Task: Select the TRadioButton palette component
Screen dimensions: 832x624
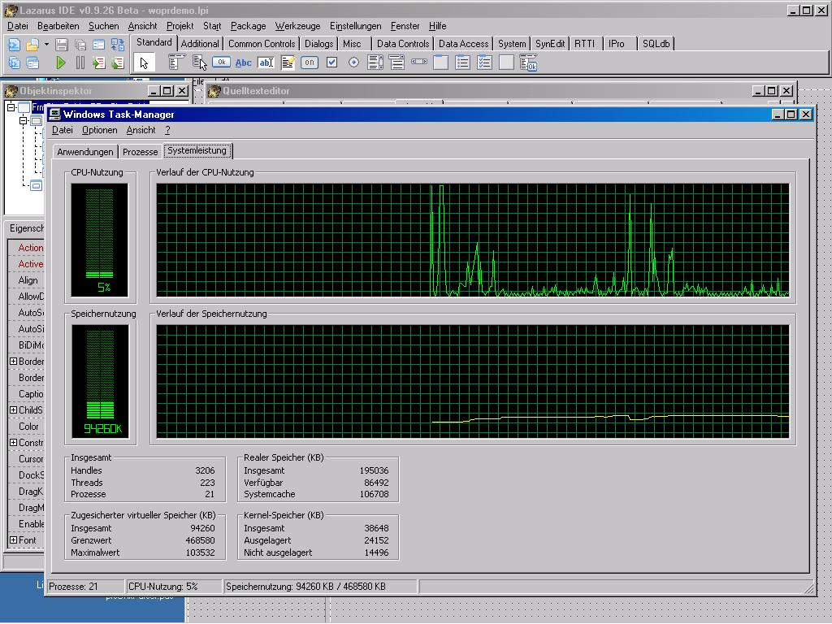Action: point(353,63)
